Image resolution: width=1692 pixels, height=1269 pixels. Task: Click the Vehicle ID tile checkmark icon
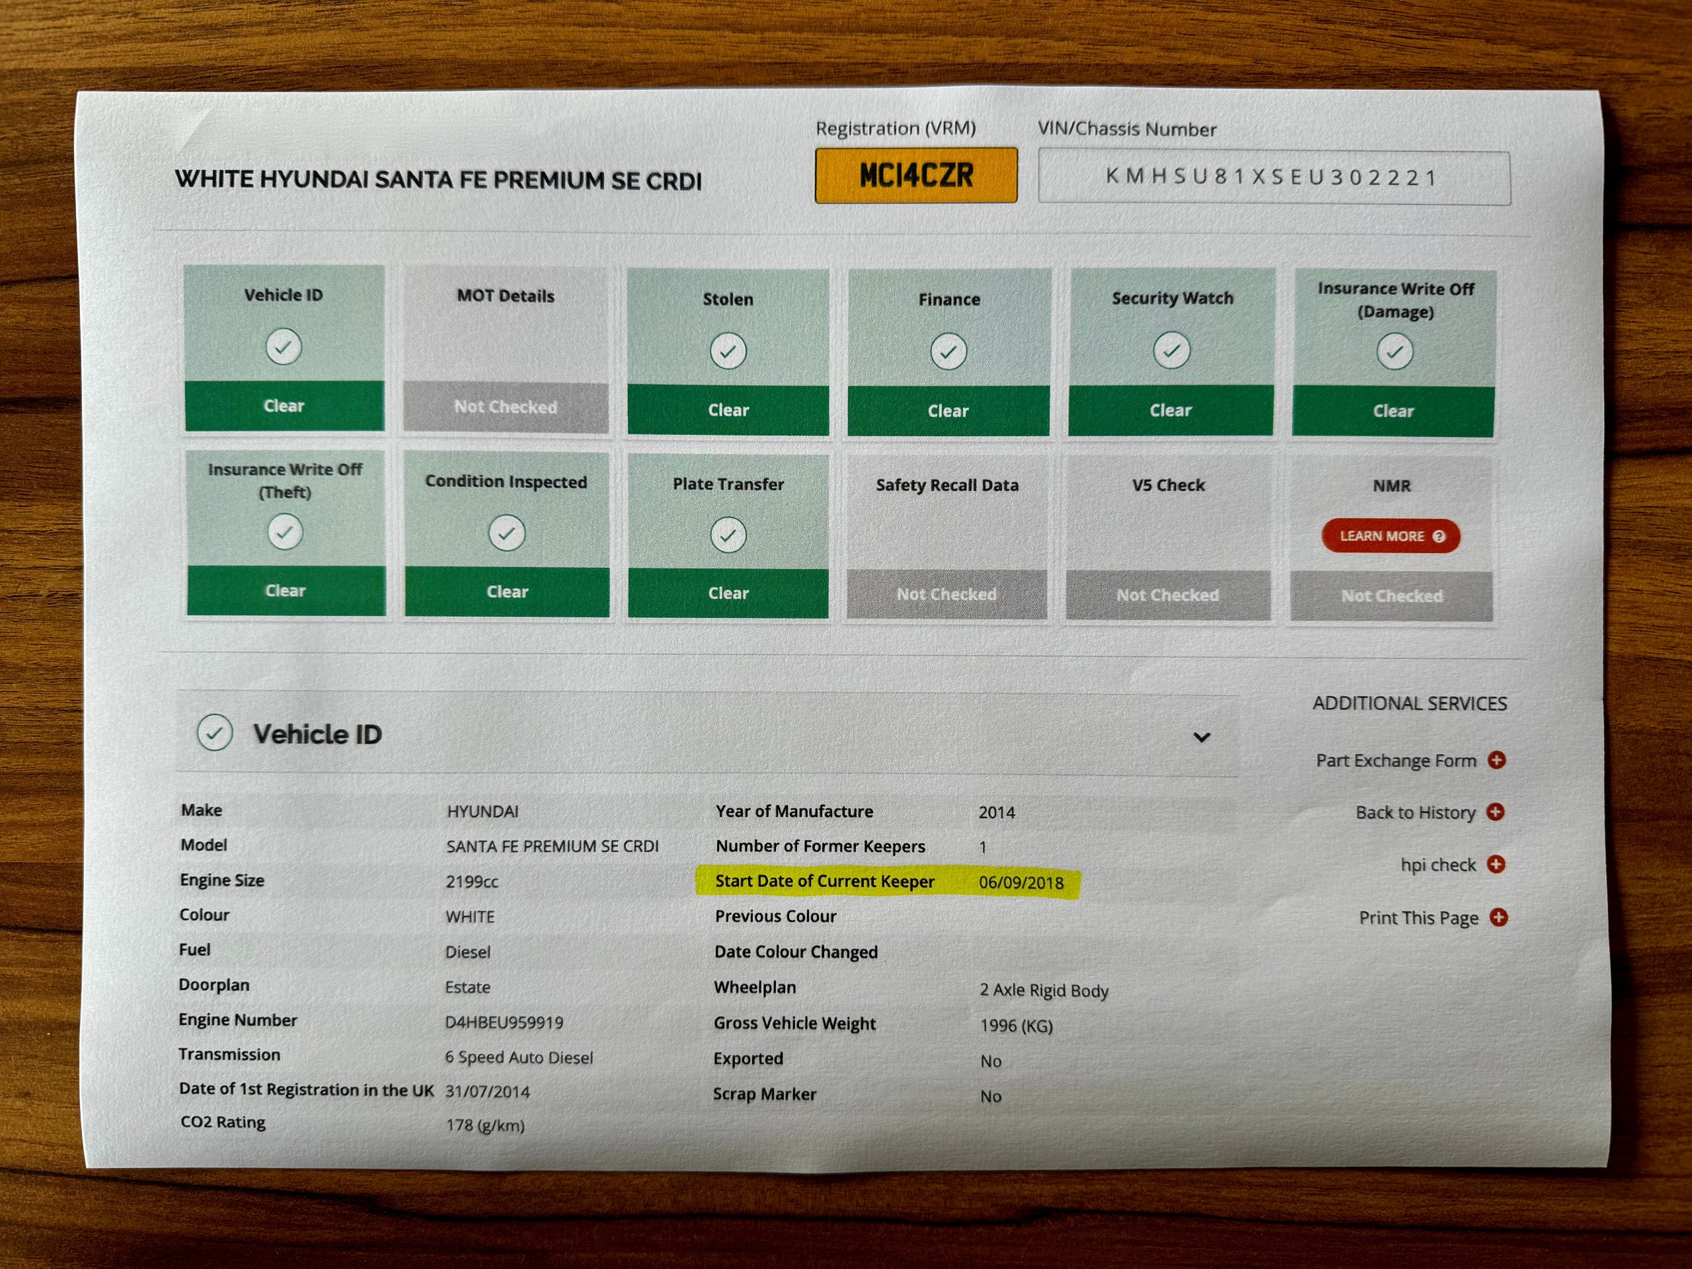tap(284, 346)
